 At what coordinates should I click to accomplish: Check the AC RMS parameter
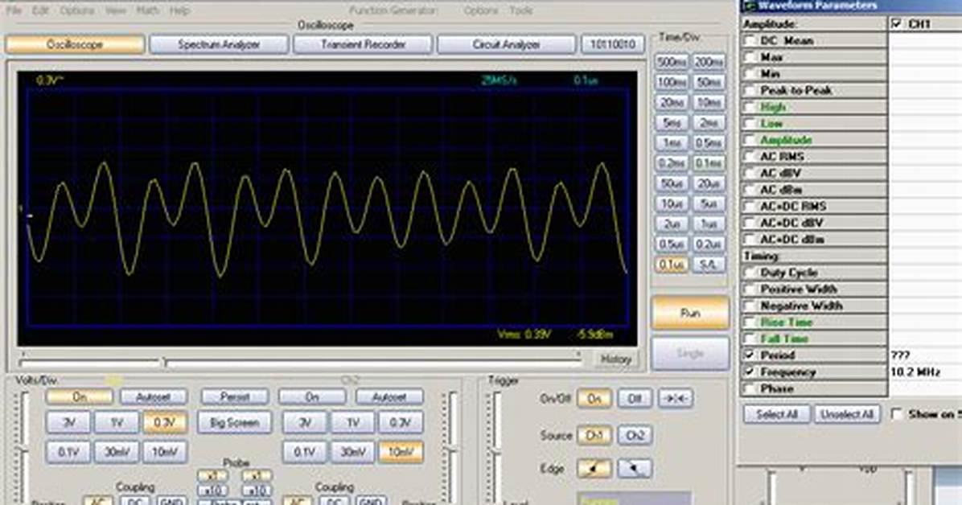[x=750, y=157]
